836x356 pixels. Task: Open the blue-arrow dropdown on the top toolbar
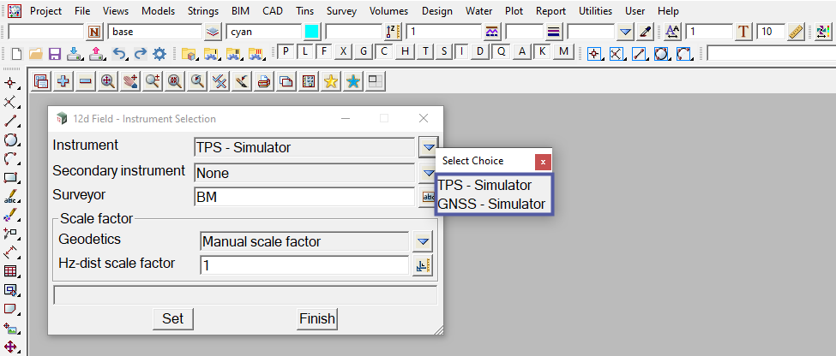pos(626,32)
